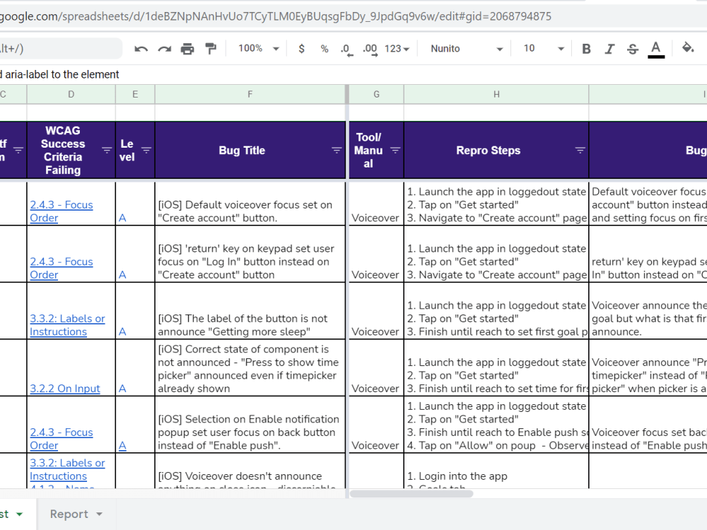This screenshot has width=707, height=530.
Task: Select 'Login into the app' repro steps cell
Action: (496, 471)
